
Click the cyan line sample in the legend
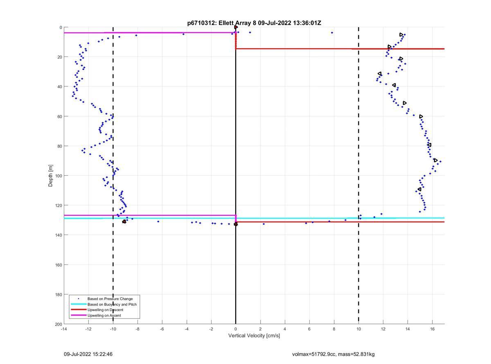tap(79, 304)
